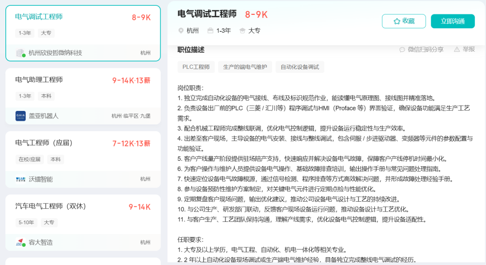Click the 杭州欣俊哲微纳科技 company logo icon
This screenshot has width=486, height=265.
(21, 53)
